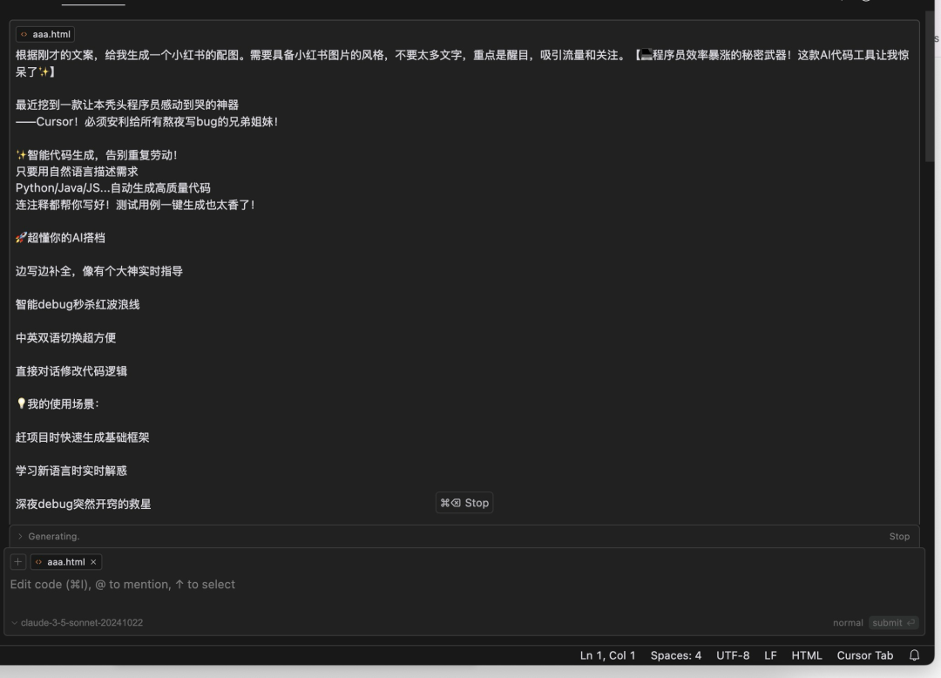Click the text 智能debug秒杀红波浪线
941x678 pixels.
(x=78, y=304)
